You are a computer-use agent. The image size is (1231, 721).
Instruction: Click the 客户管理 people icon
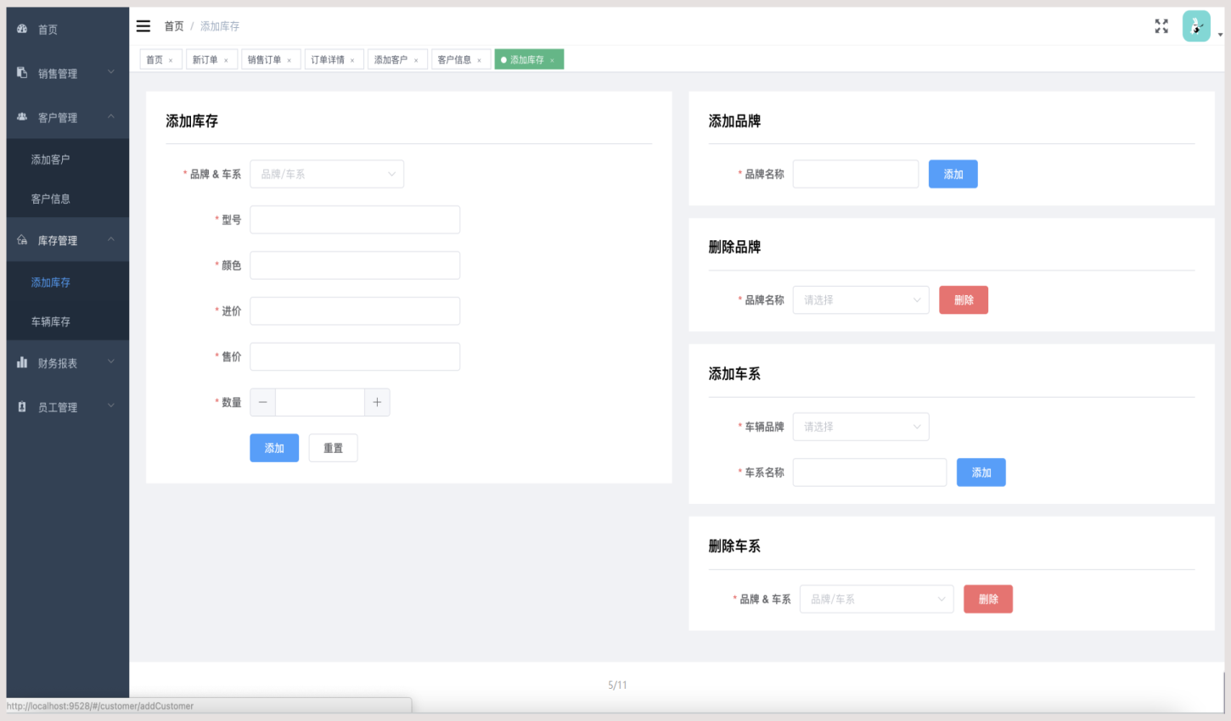click(x=22, y=117)
